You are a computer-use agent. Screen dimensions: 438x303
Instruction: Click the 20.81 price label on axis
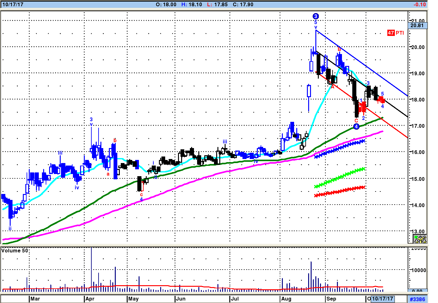tap(417, 26)
